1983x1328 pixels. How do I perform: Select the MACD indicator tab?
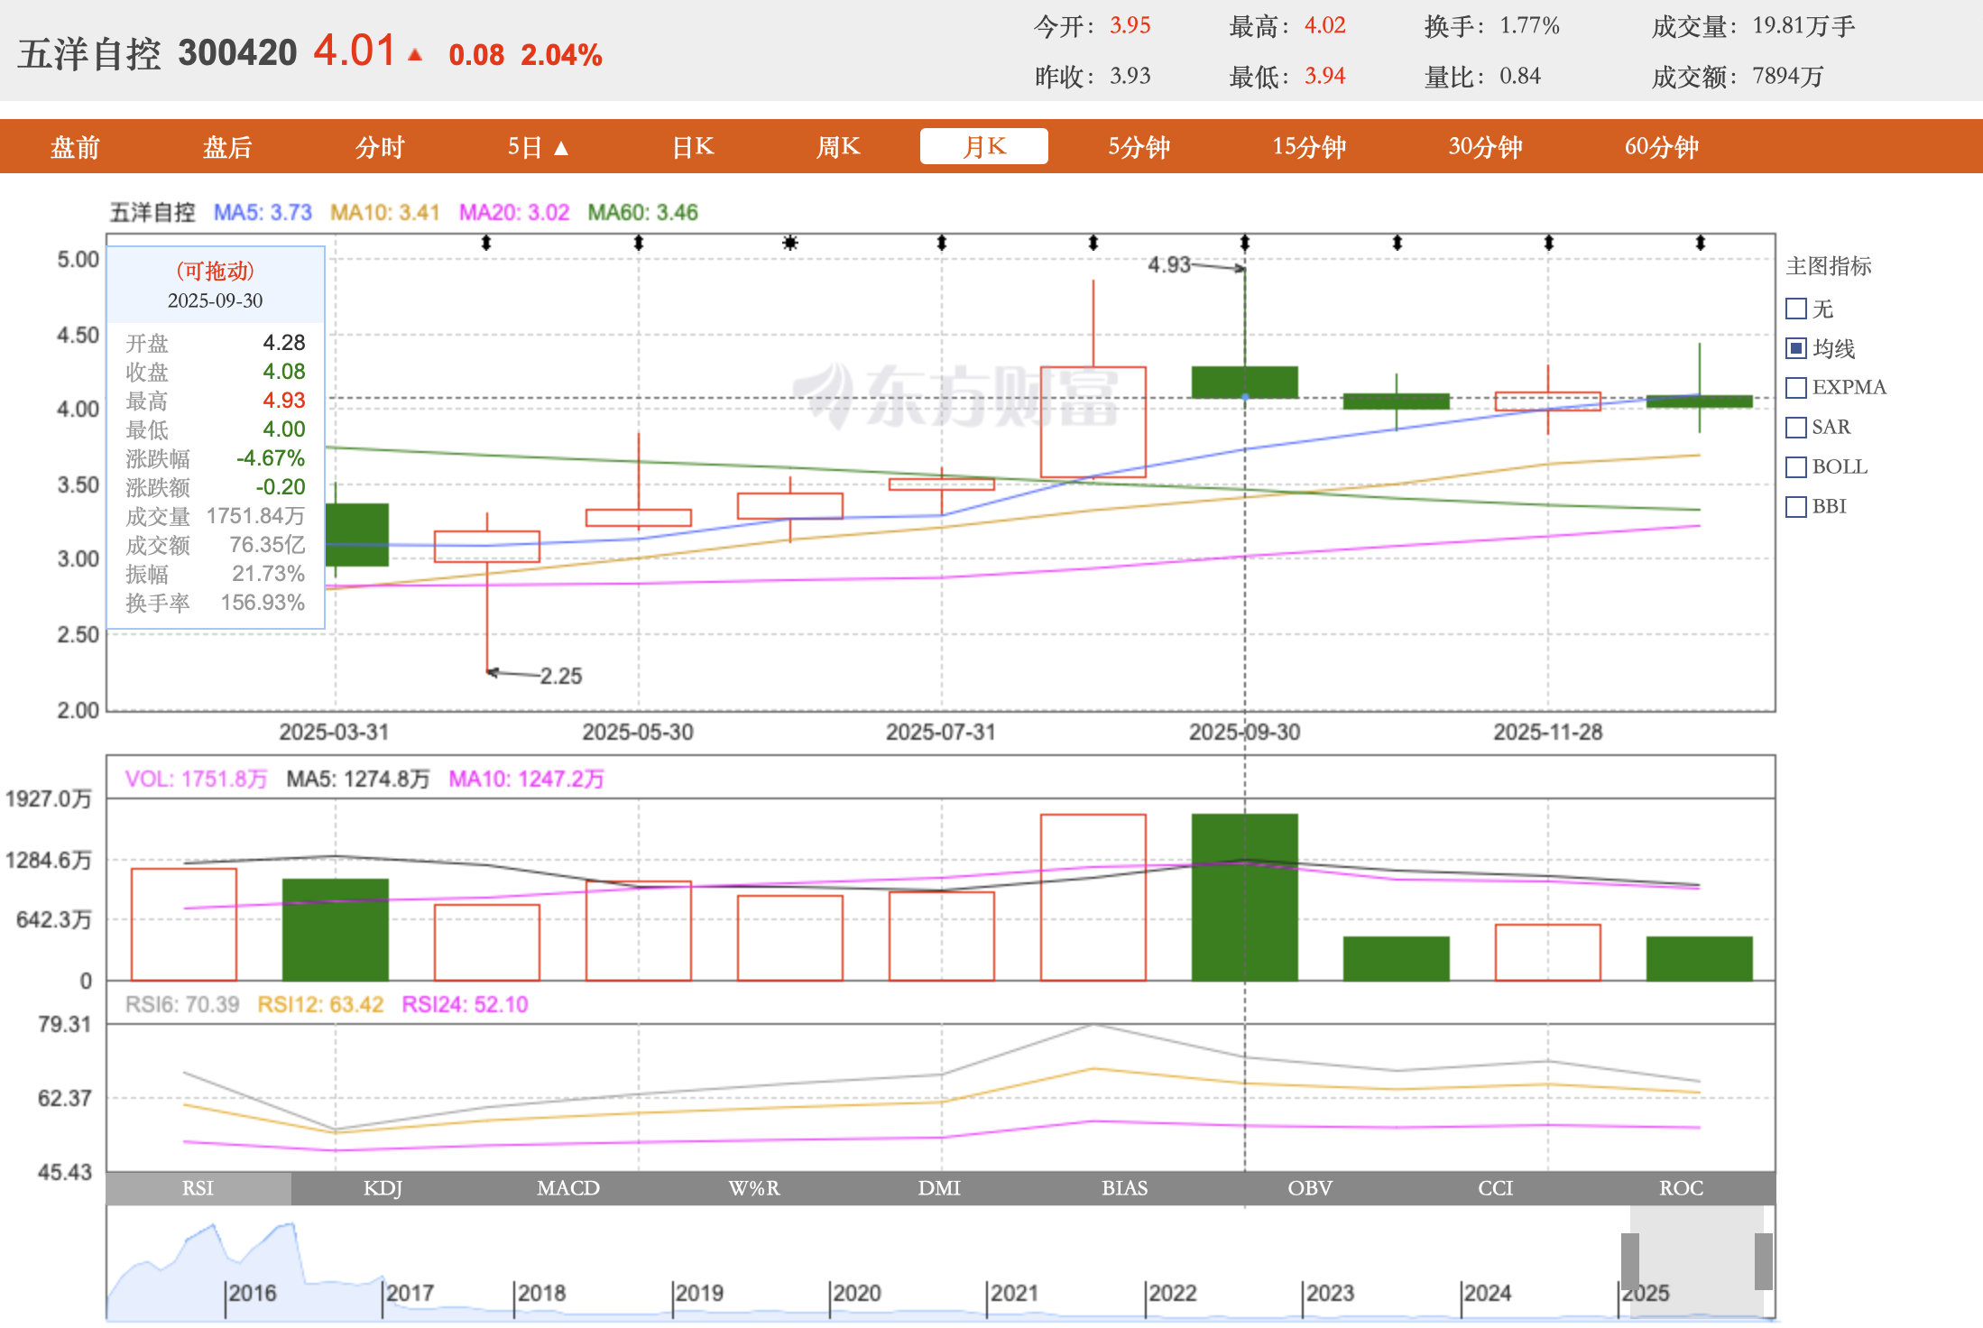coord(568,1188)
